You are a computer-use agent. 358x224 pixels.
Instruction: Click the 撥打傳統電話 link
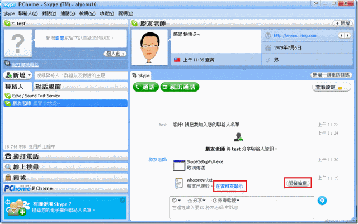tap(25, 65)
